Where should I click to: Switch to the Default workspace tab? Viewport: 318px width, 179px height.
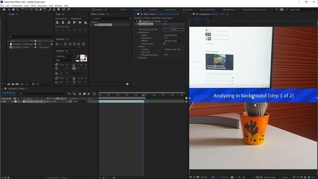click(123, 9)
